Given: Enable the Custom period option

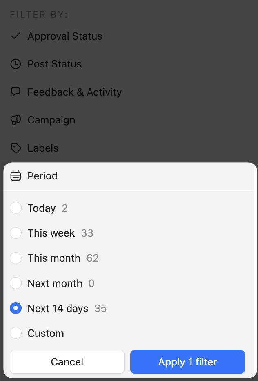Looking at the screenshot, I should click(x=16, y=333).
